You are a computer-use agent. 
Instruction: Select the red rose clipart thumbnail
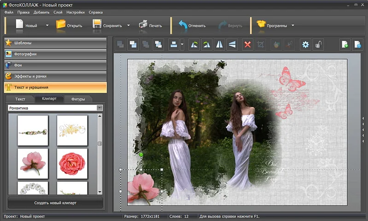72,163
